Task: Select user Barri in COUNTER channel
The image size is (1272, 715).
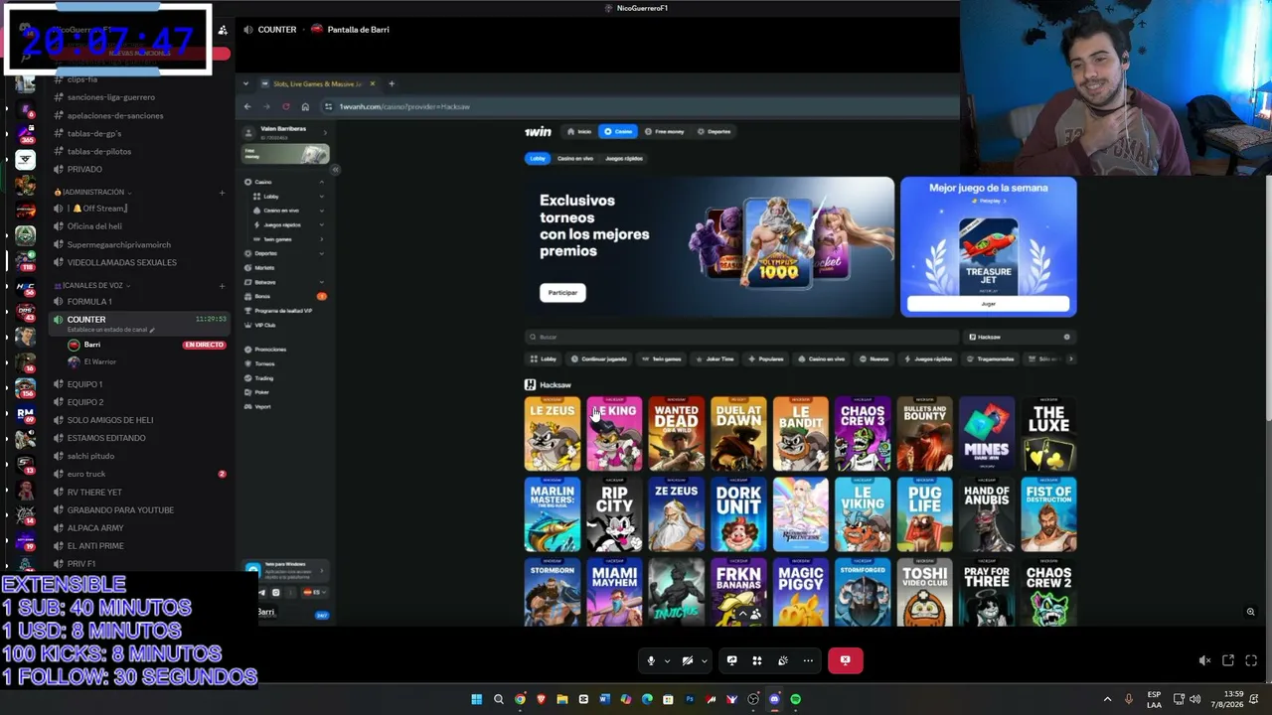Action: click(92, 345)
